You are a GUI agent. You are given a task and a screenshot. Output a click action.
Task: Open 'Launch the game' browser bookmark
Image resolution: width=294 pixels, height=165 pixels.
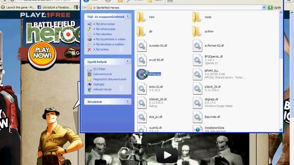tap(18, 7)
